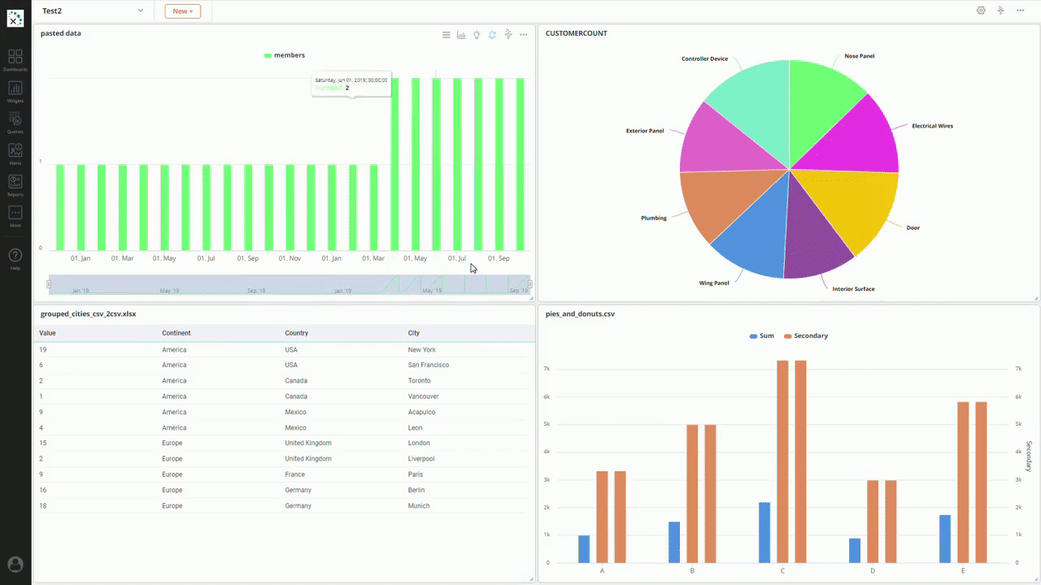Click the insights lightbulb icon on pasted data
The width and height of the screenshot is (1041, 585).
pyautogui.click(x=477, y=34)
